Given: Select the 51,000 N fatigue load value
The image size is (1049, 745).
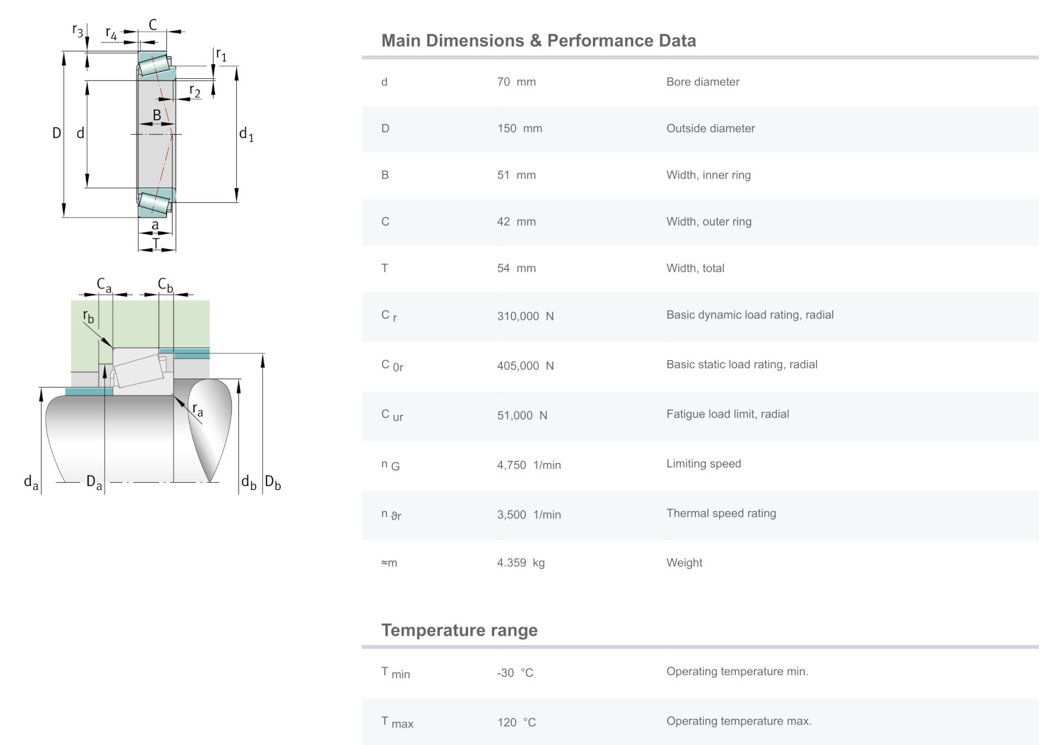Looking at the screenshot, I should pyautogui.click(x=522, y=415).
